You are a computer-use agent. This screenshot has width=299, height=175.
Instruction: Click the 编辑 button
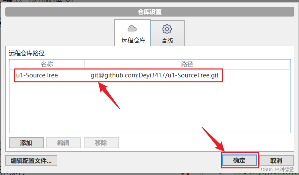pos(63,143)
